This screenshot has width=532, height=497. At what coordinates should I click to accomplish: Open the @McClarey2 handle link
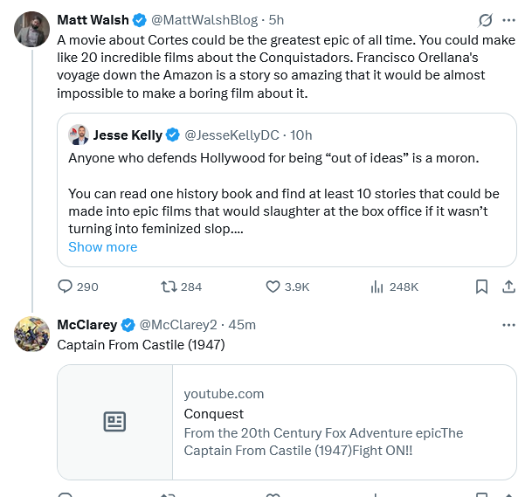[x=177, y=325]
